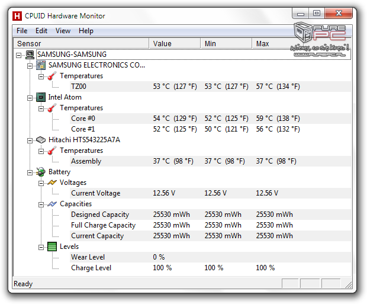The height and width of the screenshot is (304, 367).
Task: Collapse the Capacities branch
Action: [x=41, y=205]
